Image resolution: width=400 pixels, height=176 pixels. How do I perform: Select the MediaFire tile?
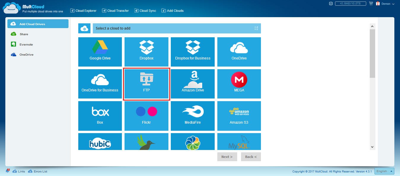pyautogui.click(x=193, y=116)
